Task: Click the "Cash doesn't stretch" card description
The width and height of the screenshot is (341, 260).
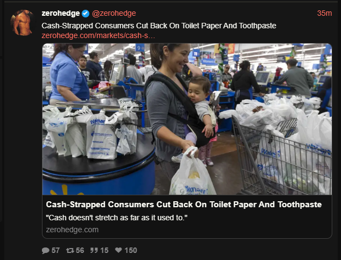Action: pos(117,218)
